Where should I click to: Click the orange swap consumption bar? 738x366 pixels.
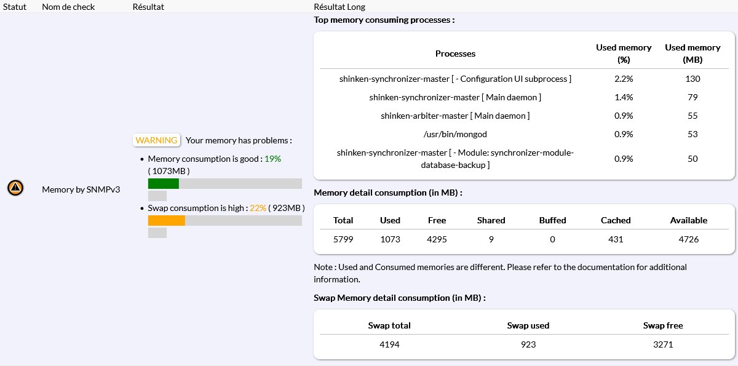tap(167, 220)
